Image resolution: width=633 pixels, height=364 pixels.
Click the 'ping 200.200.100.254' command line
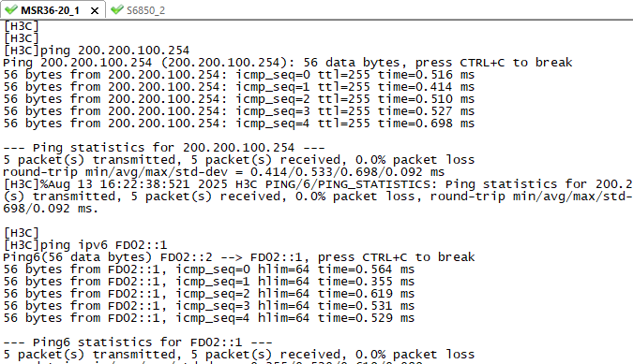[97, 51]
